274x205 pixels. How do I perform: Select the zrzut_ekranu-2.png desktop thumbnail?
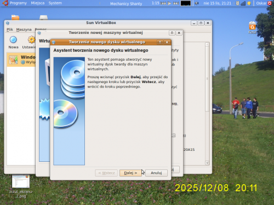pyautogui.click(x=21, y=186)
